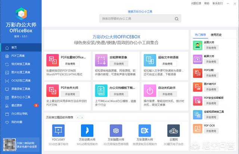This screenshot has width=239, height=154.
Task: Click 联系我们 link at top
Action: (x=218, y=3)
